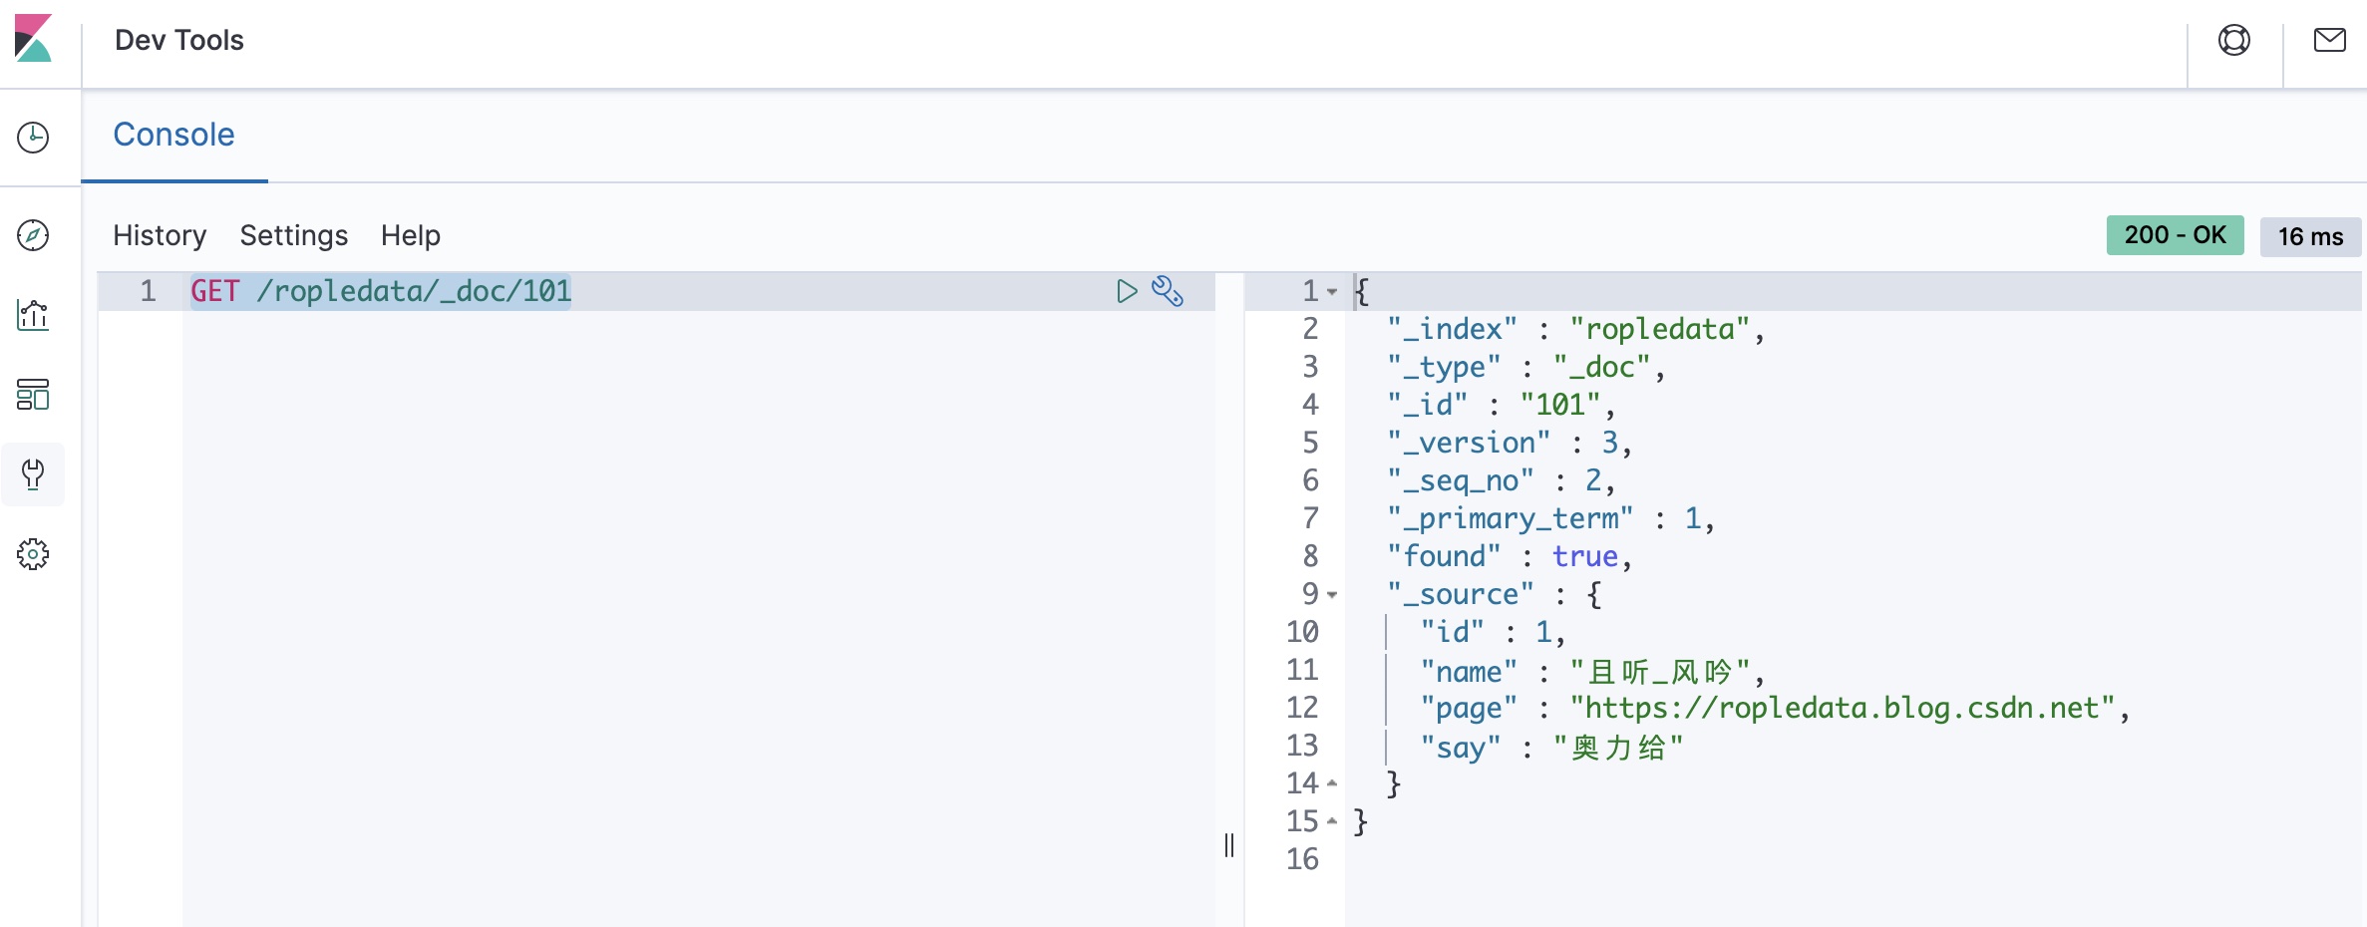Viewport: 2367px width, 927px height.
Task: Run the GET request with play icon
Action: 1127,291
